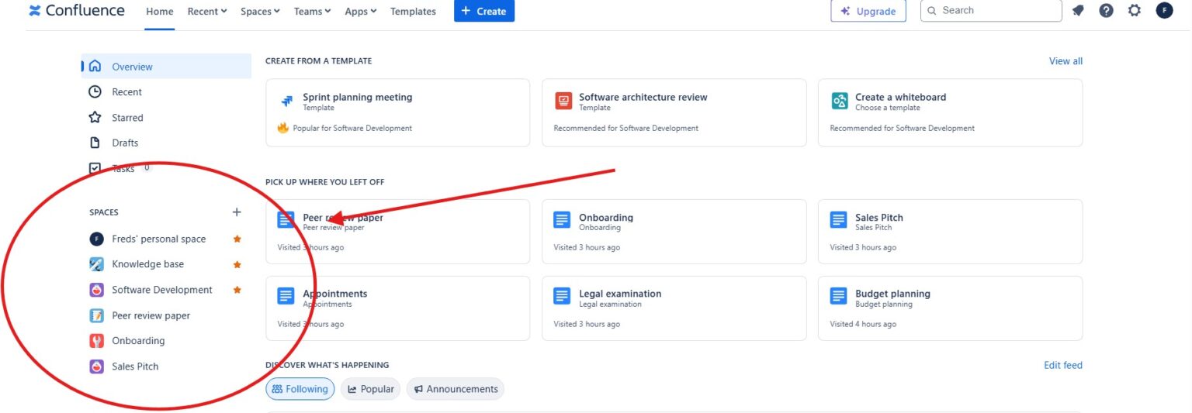Click the Create a whiteboard title
The height and width of the screenshot is (413, 1192).
click(901, 97)
